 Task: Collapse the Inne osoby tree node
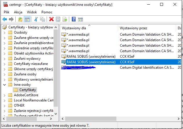(x=4, y=85)
